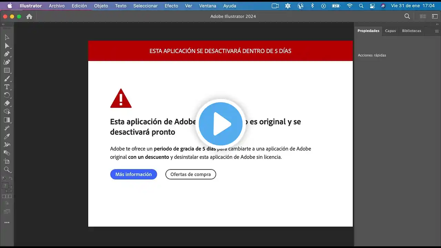The width and height of the screenshot is (441, 248).
Task: Expand the toolbar using double arrows
Action: (3, 24)
